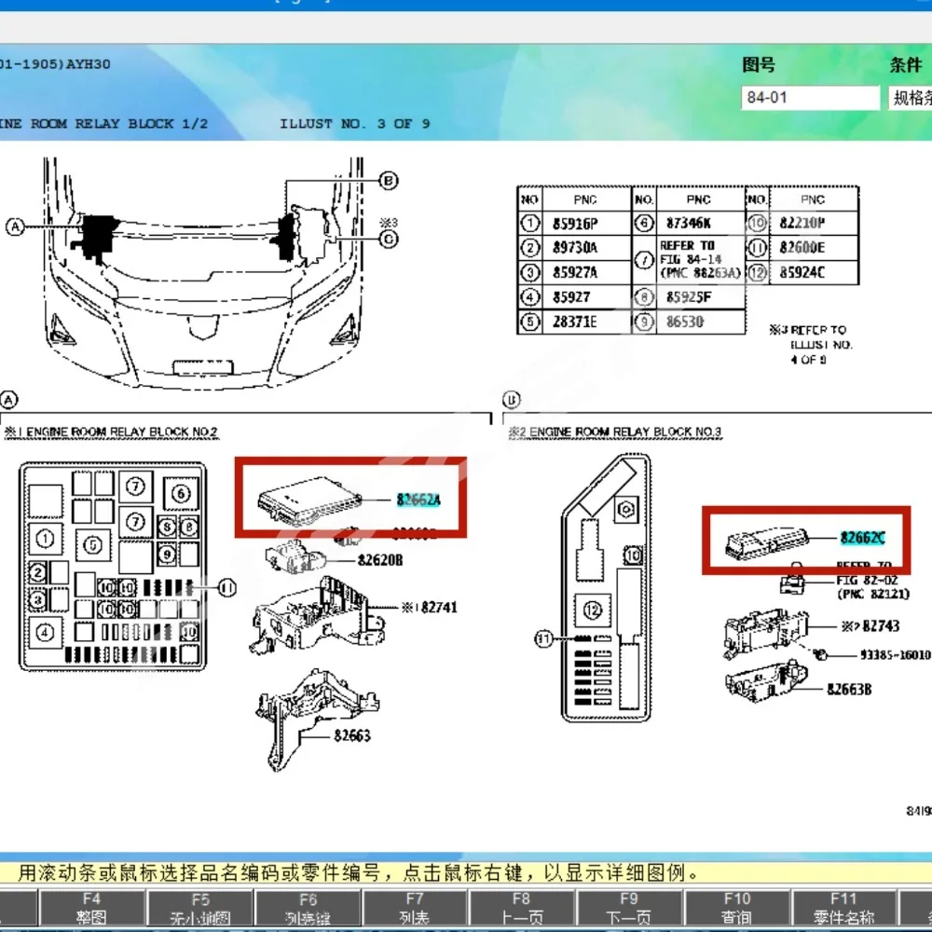Click callout 3 in relay block No.2 diagram
Viewport: 932px width, 932px height.
tap(37, 599)
